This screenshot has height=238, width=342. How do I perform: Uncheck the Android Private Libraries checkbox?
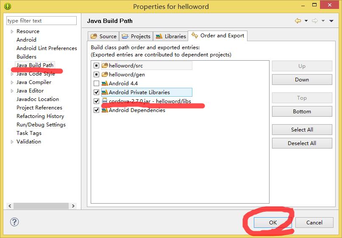[x=96, y=92]
